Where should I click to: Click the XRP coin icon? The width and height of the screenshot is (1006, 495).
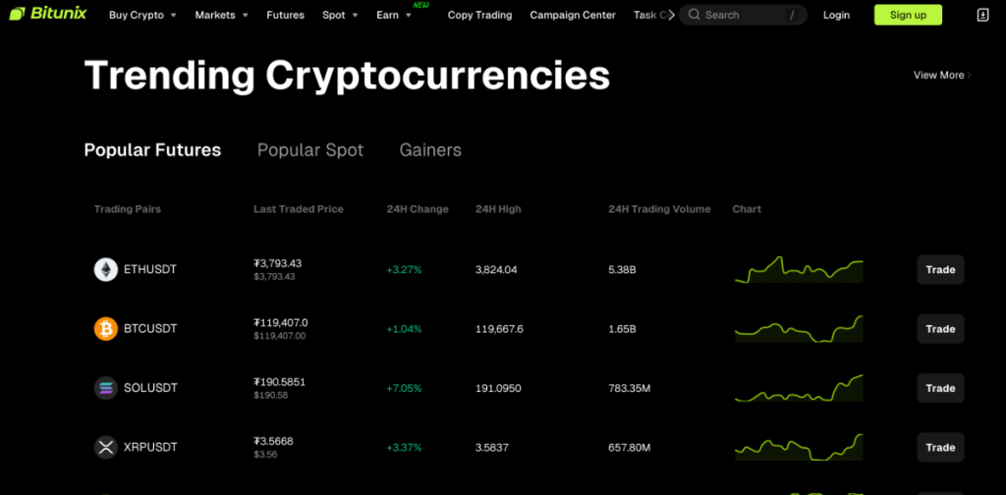point(105,447)
